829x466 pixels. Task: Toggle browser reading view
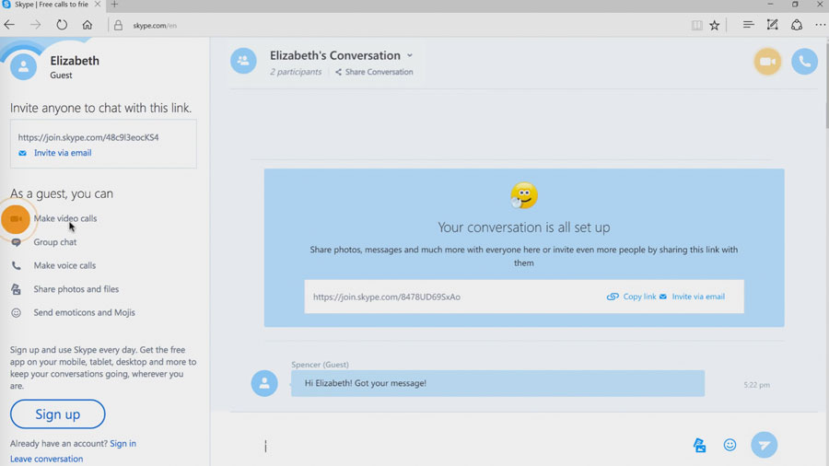coord(697,25)
